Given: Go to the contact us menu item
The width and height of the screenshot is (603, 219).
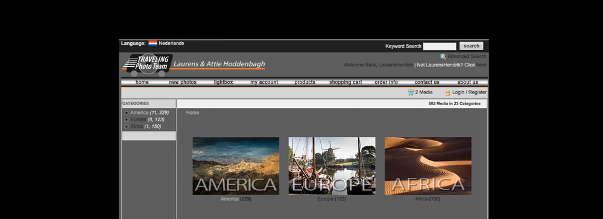Looking at the screenshot, I should (x=427, y=82).
